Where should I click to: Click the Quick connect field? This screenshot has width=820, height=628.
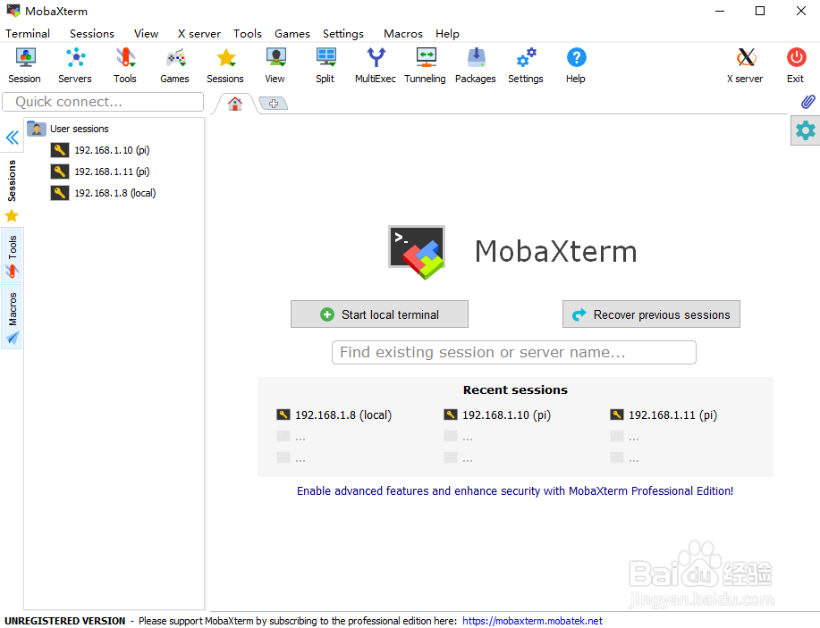(103, 102)
